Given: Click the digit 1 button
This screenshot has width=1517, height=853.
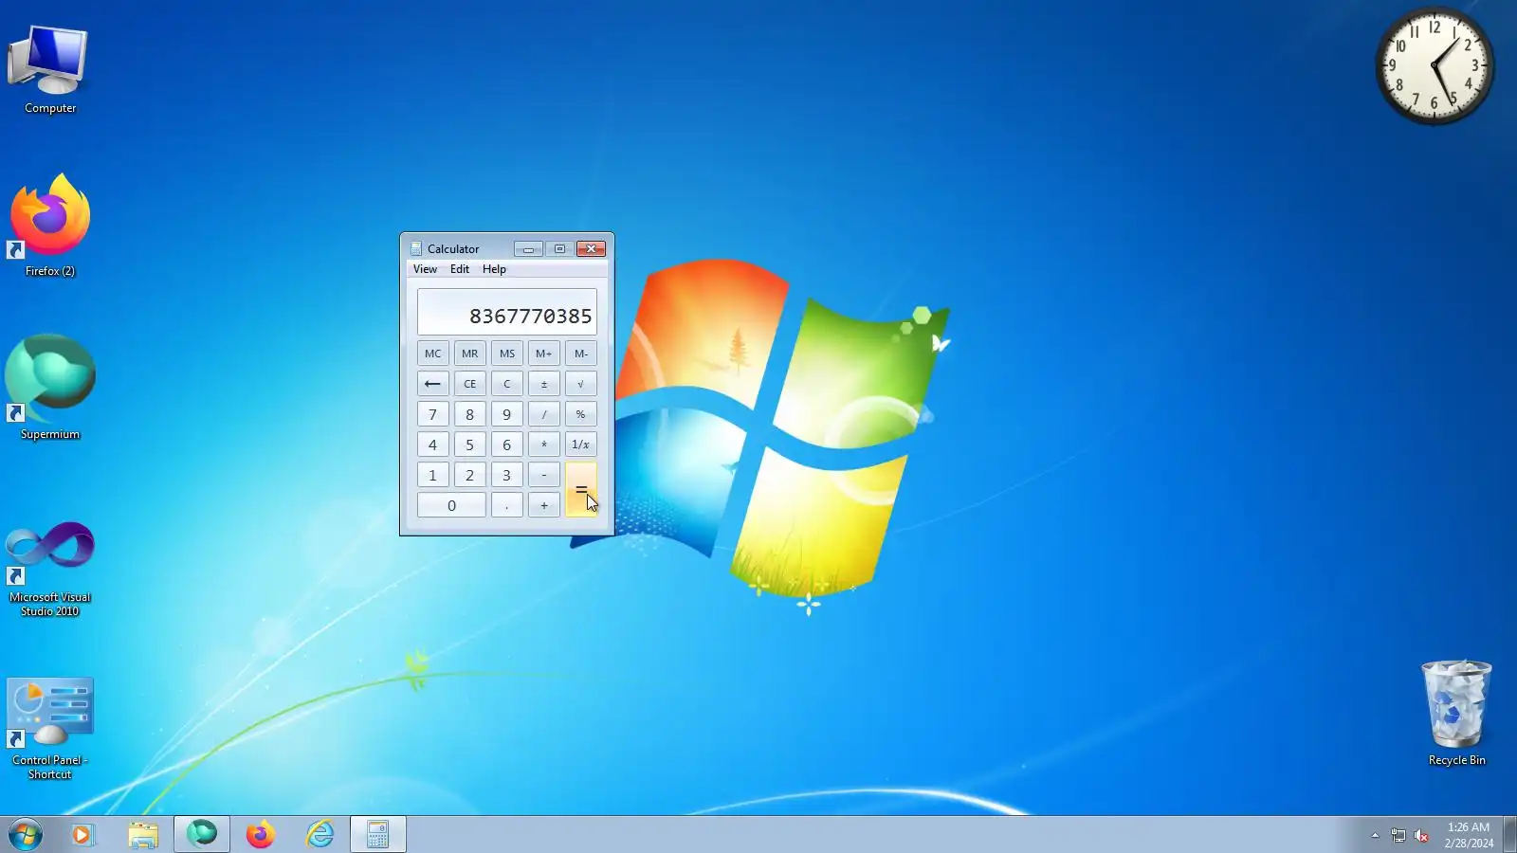Looking at the screenshot, I should [432, 475].
